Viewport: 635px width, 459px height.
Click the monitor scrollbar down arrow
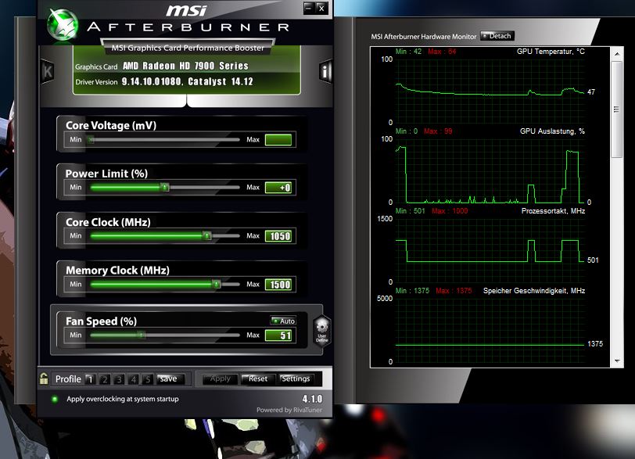coord(617,360)
